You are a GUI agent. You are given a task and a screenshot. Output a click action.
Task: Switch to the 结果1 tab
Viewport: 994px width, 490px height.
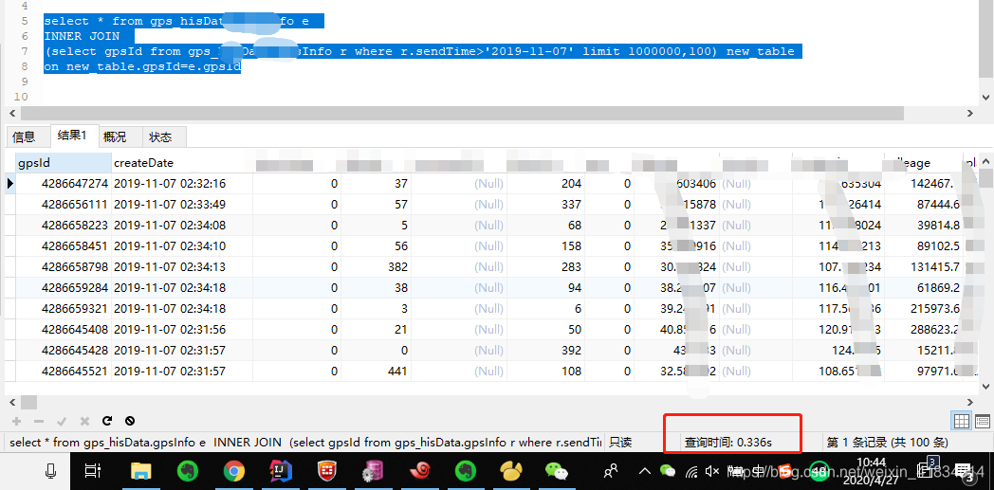73,136
